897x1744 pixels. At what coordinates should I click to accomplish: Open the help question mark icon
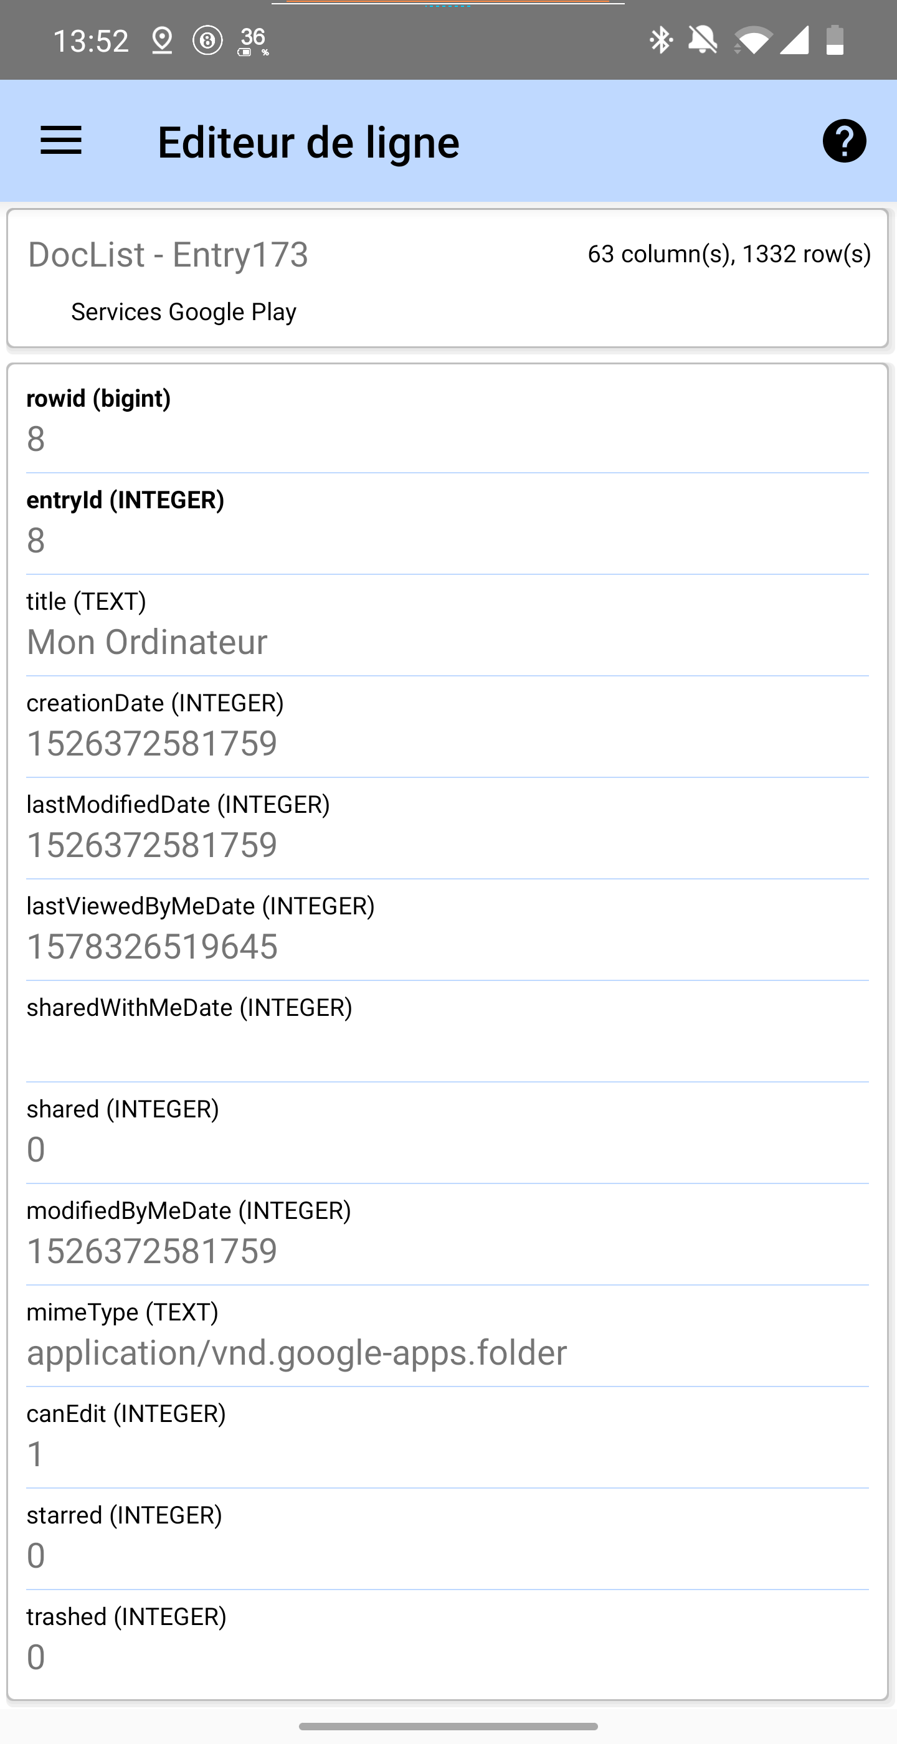click(843, 141)
